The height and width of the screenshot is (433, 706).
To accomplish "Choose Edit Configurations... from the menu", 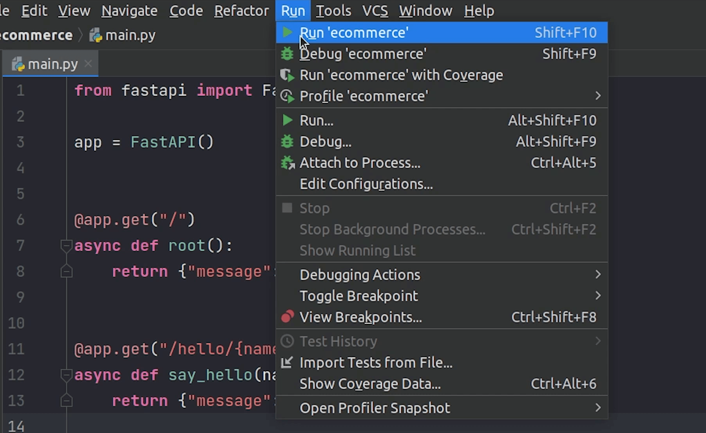I will point(366,184).
